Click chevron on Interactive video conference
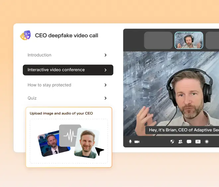219x187 pixels. pyautogui.click(x=106, y=70)
